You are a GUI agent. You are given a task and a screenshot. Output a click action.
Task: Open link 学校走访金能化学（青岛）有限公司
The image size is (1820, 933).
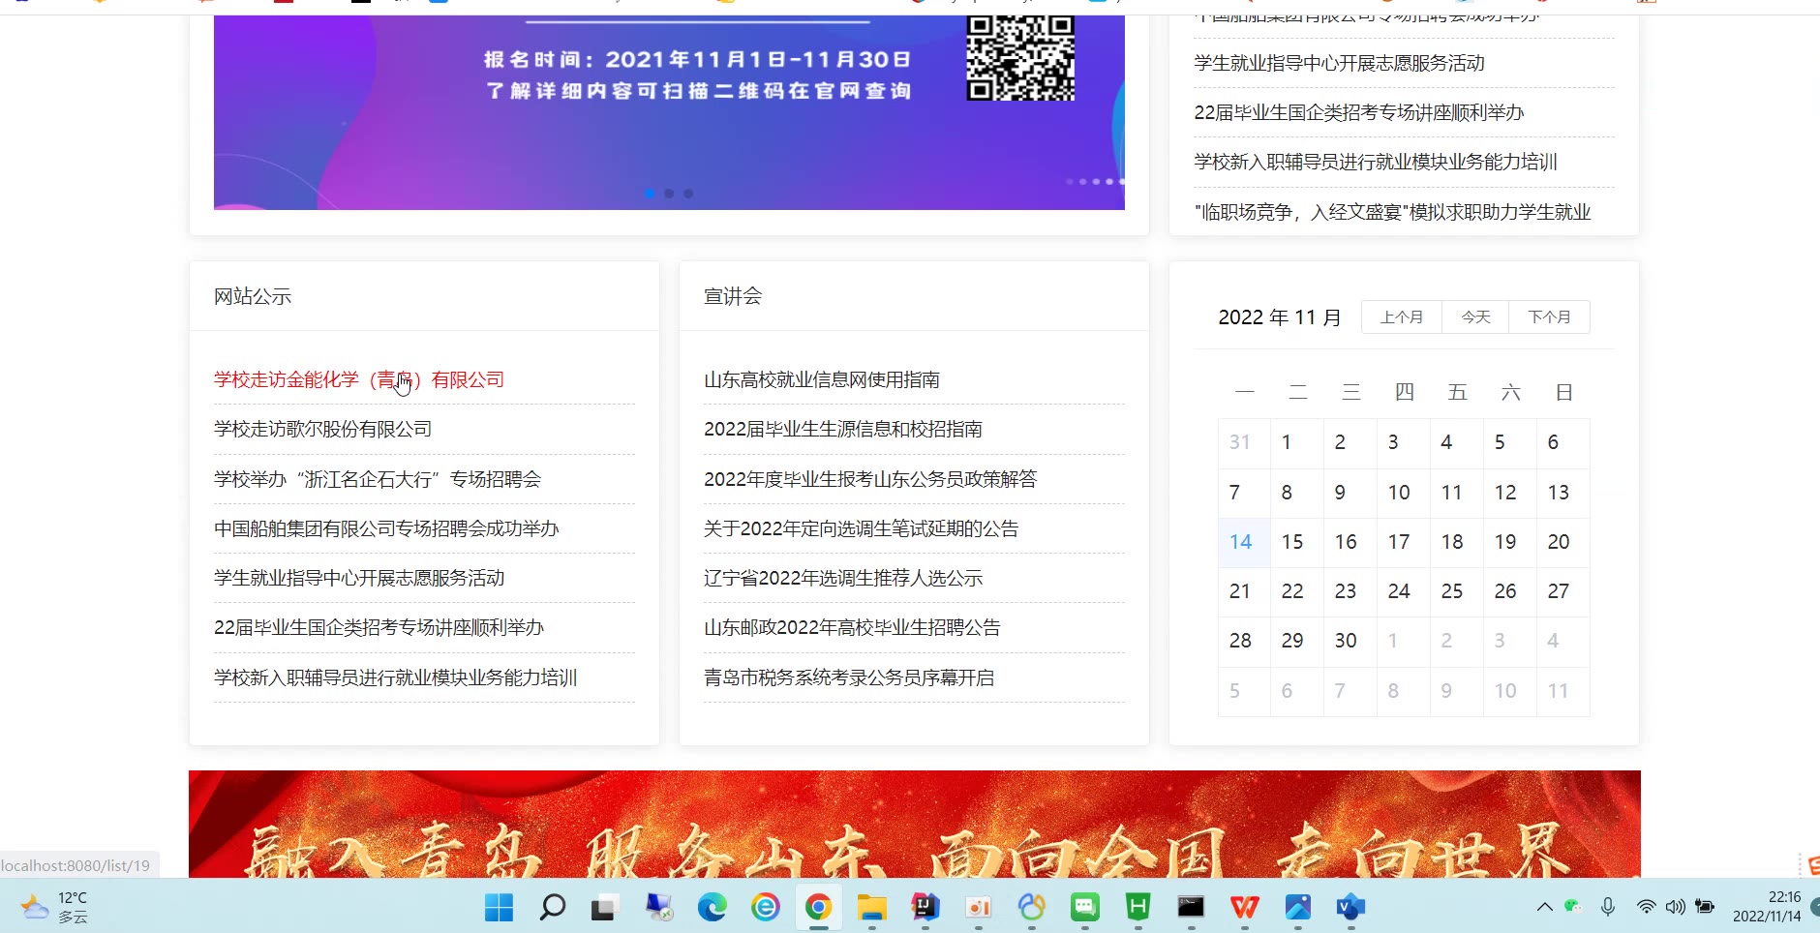click(x=358, y=379)
